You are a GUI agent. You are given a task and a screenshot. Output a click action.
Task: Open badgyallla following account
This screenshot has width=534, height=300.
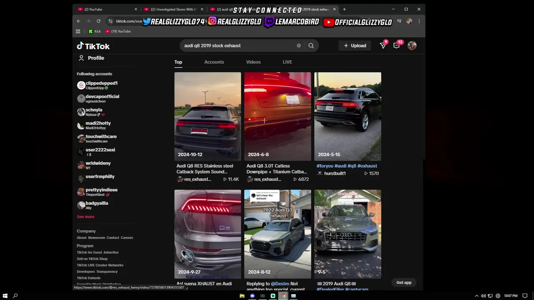tap(93, 205)
